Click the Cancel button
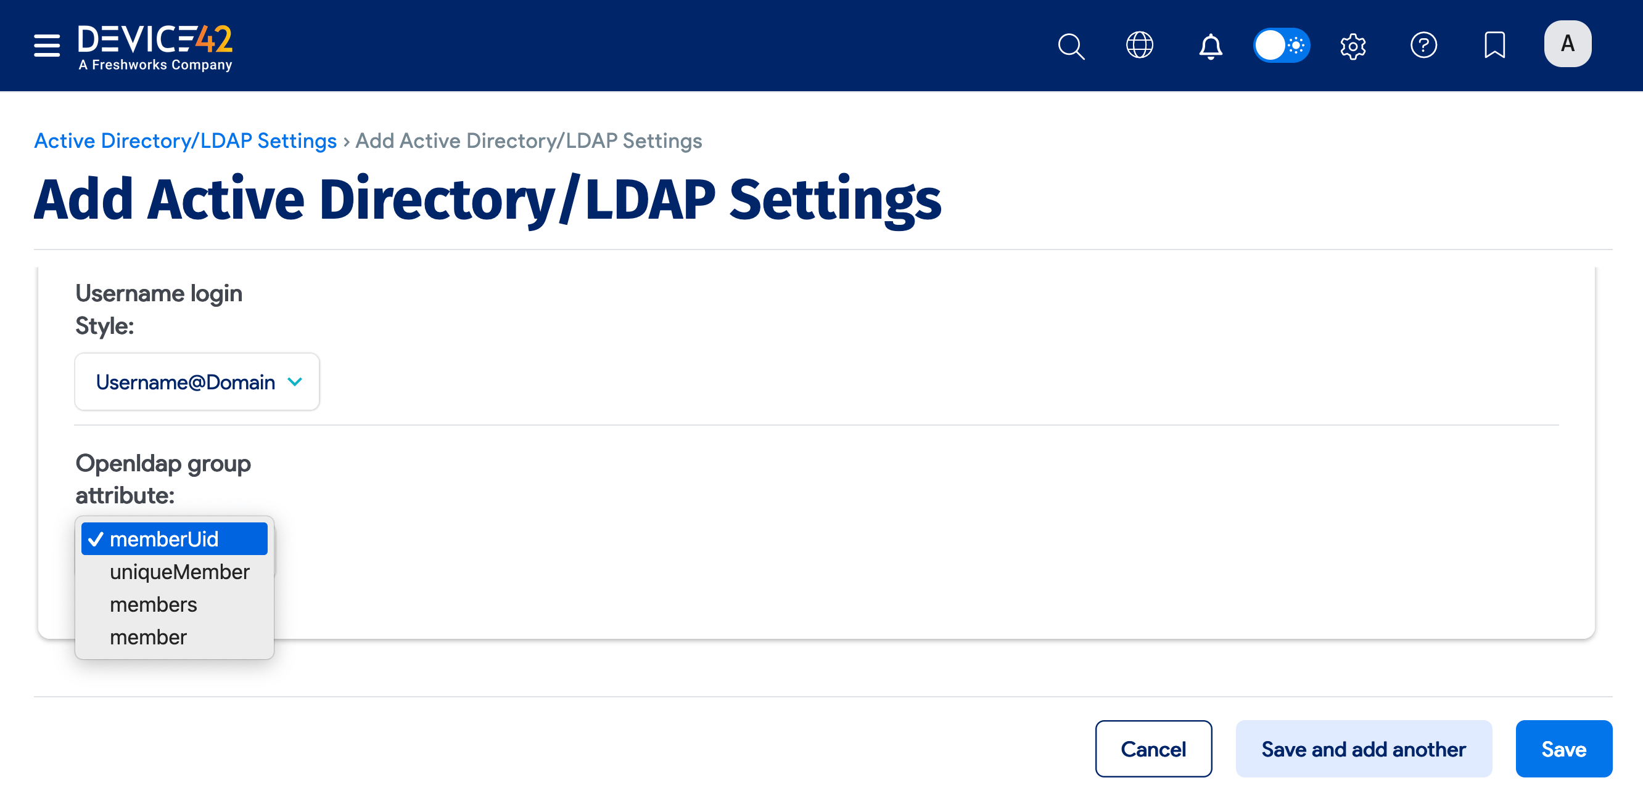This screenshot has height=791, width=1643. coord(1153,749)
